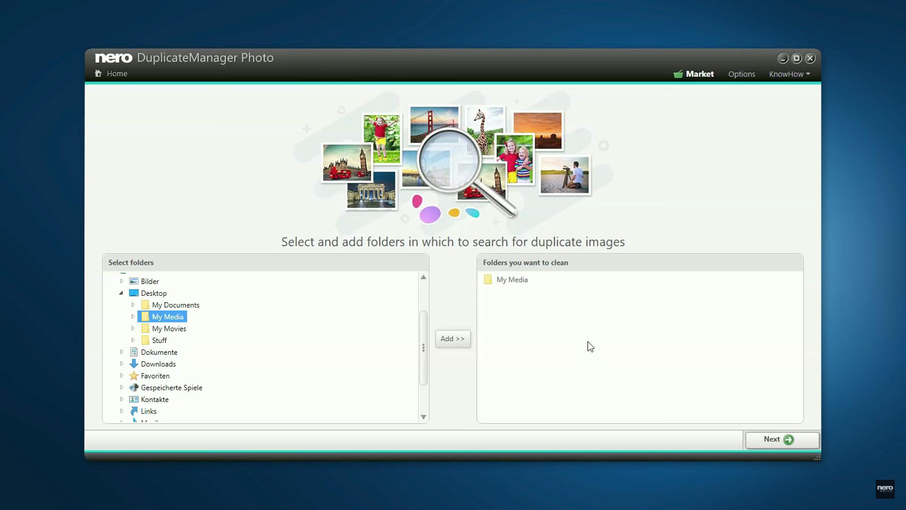Click the selected My Media folder icon in tree
The image size is (906, 510).
click(145, 316)
